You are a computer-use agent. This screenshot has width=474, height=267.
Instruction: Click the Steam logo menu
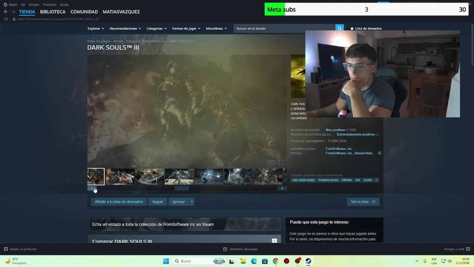click(5, 4)
